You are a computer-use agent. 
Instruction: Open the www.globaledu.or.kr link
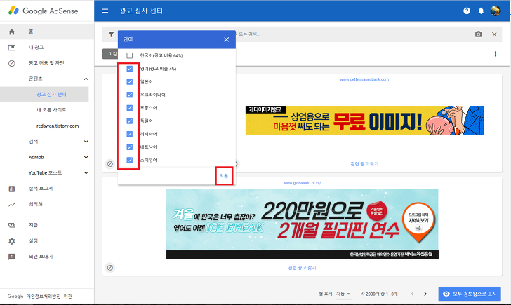point(302,183)
